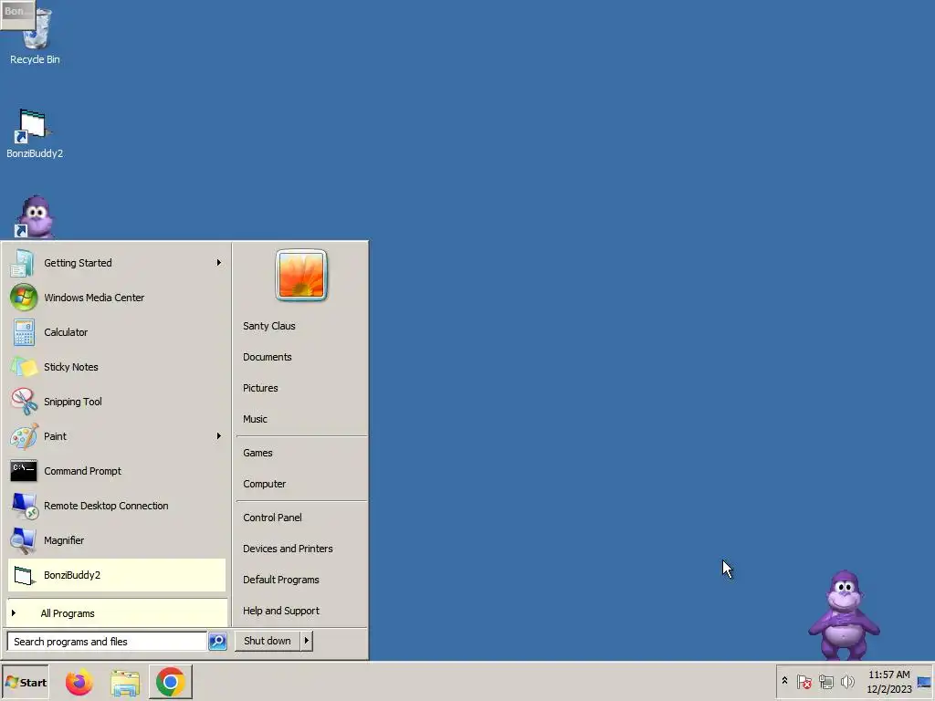The height and width of the screenshot is (701, 935).
Task: Show hidden tray icons arrow
Action: [x=784, y=681]
